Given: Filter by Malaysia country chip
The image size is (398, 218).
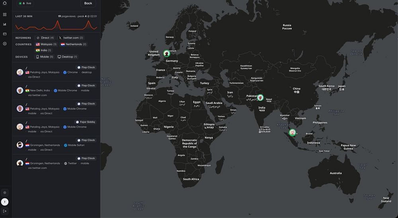Looking at the screenshot, I should 46,44.
